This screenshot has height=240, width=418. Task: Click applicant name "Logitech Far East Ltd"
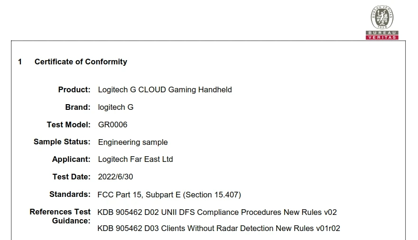pos(135,159)
